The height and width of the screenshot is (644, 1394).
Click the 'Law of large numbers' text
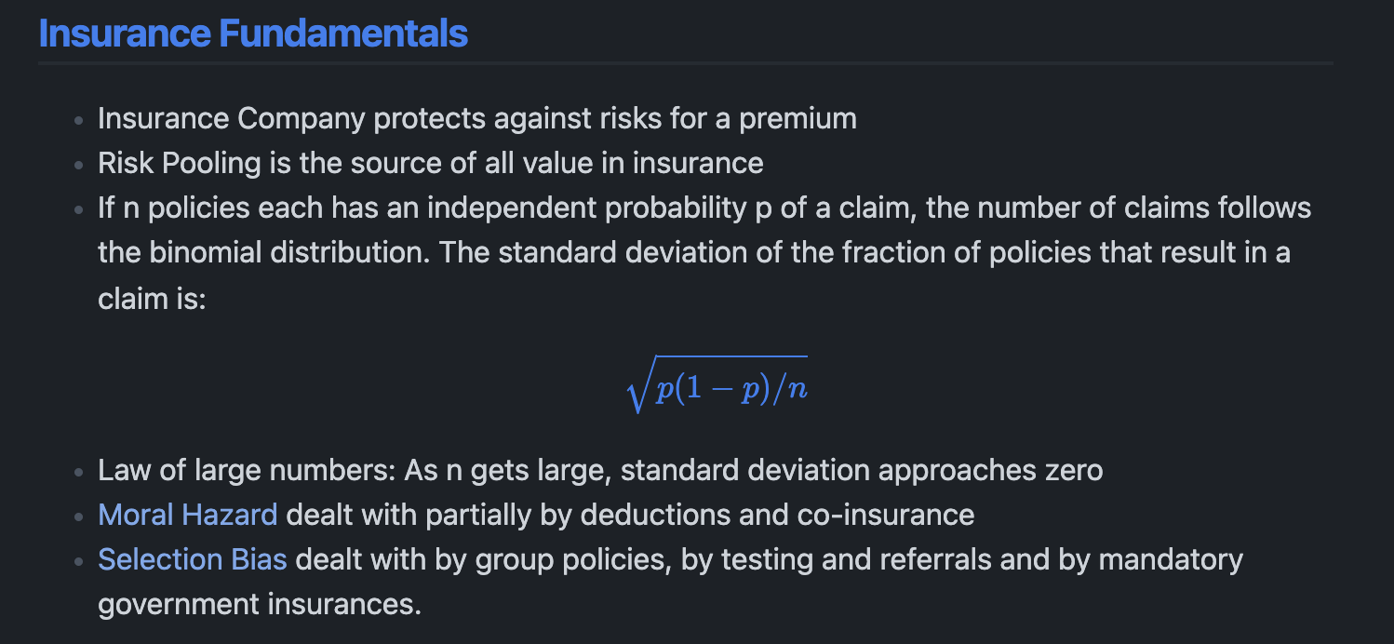pos(246,470)
